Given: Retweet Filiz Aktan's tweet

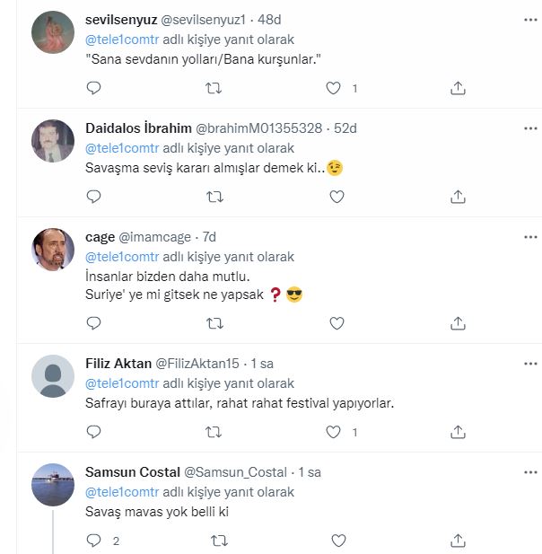Looking at the screenshot, I should click(214, 432).
